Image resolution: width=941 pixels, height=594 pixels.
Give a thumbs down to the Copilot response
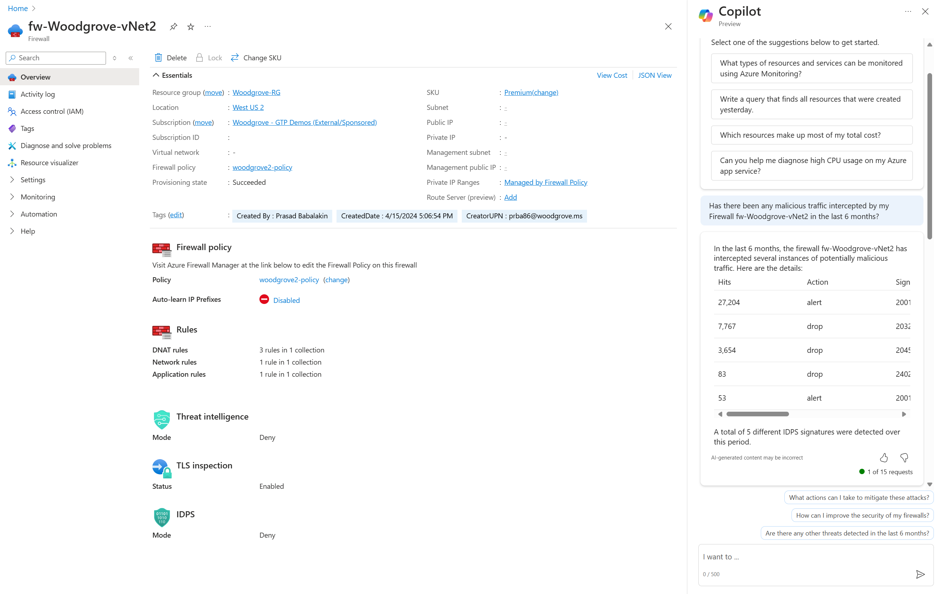tap(904, 458)
